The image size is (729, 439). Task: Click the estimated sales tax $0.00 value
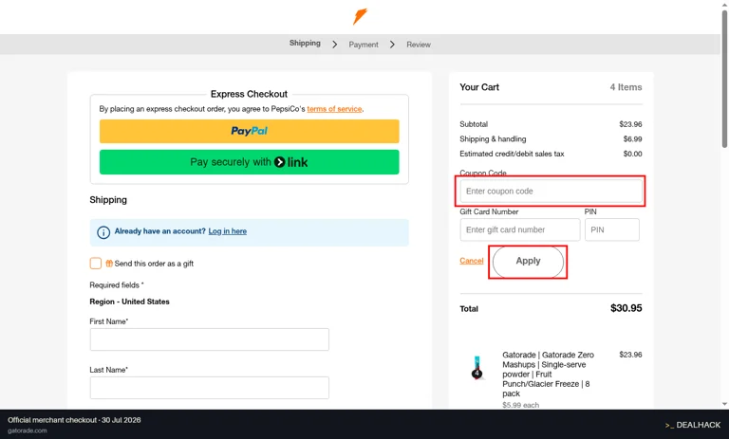[x=632, y=154]
